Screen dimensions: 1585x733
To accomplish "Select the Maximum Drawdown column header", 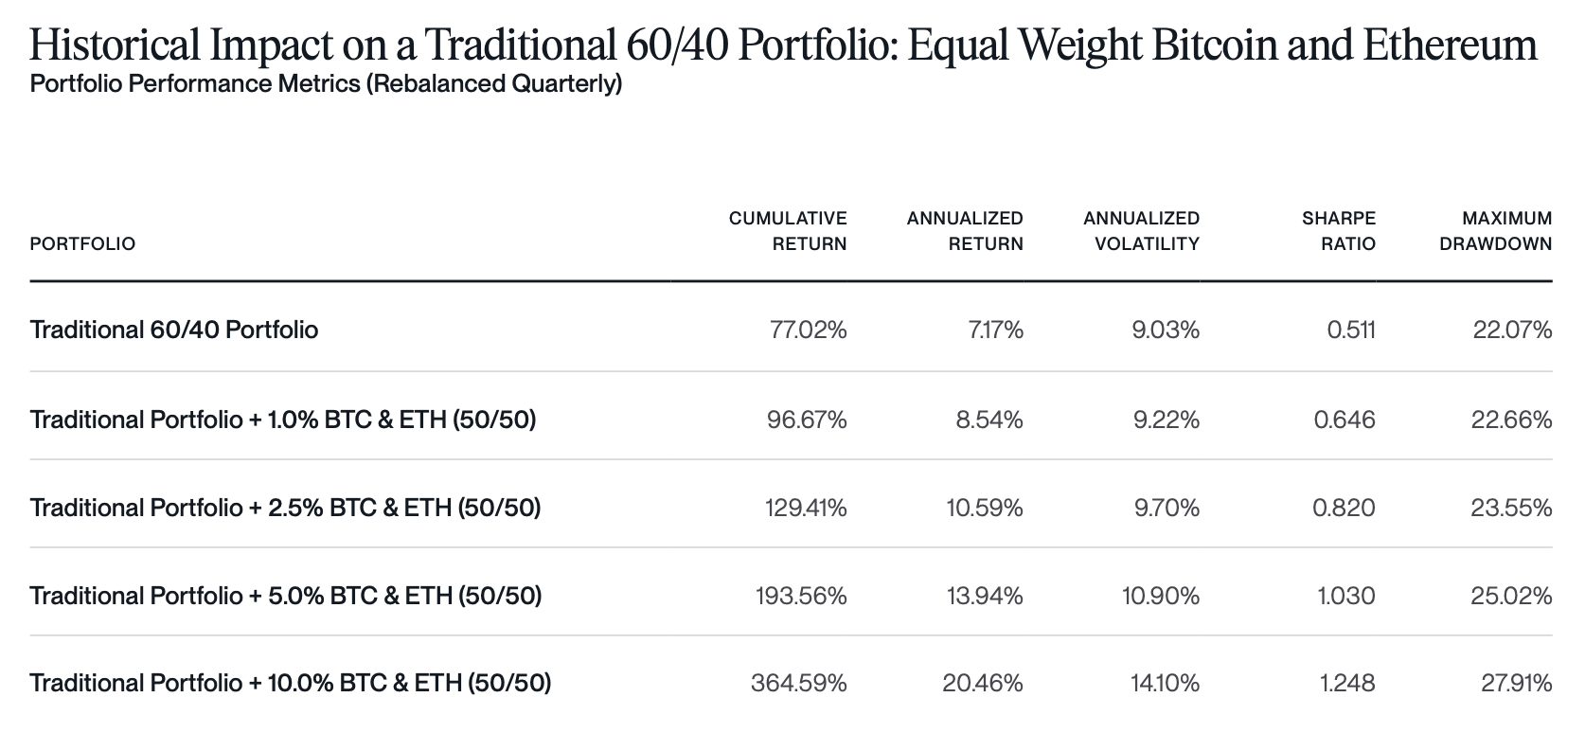I will 1495,231.
